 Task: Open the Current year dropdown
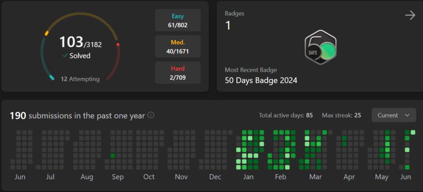[x=393, y=116]
